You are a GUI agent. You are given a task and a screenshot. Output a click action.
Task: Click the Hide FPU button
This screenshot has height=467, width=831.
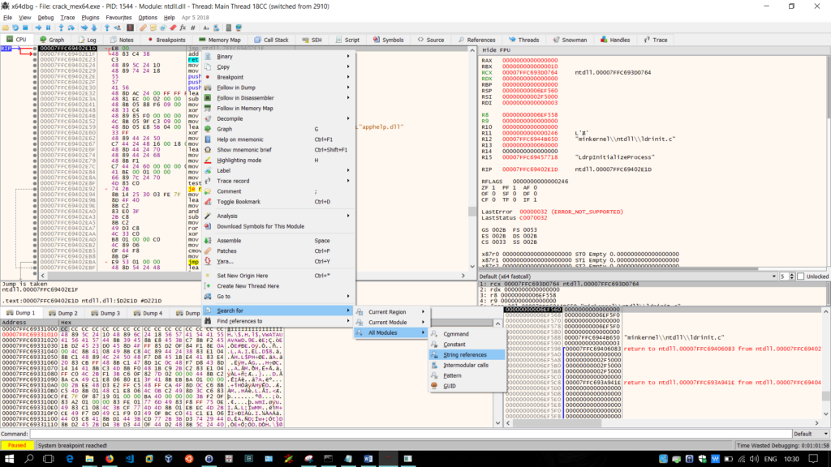tap(496, 50)
